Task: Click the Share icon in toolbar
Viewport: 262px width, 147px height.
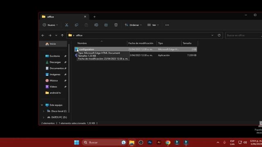Action: [x=106, y=25]
